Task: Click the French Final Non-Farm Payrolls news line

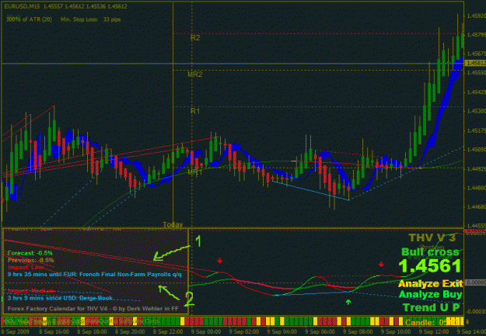Action: [x=95, y=275]
